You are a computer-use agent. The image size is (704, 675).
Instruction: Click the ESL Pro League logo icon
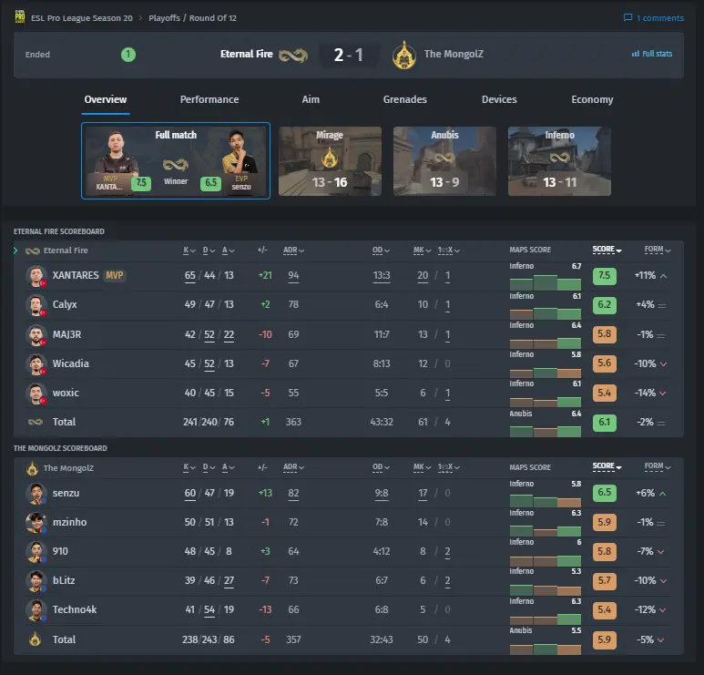click(x=20, y=17)
